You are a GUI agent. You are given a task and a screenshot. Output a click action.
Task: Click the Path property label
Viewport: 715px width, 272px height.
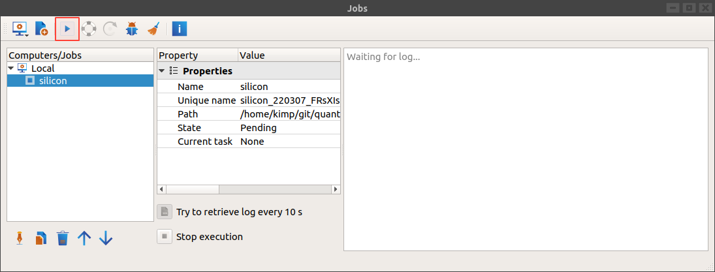click(188, 114)
